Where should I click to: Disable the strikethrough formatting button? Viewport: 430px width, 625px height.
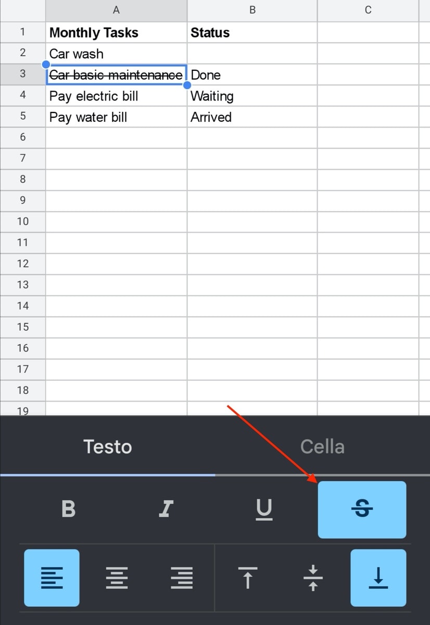(362, 509)
